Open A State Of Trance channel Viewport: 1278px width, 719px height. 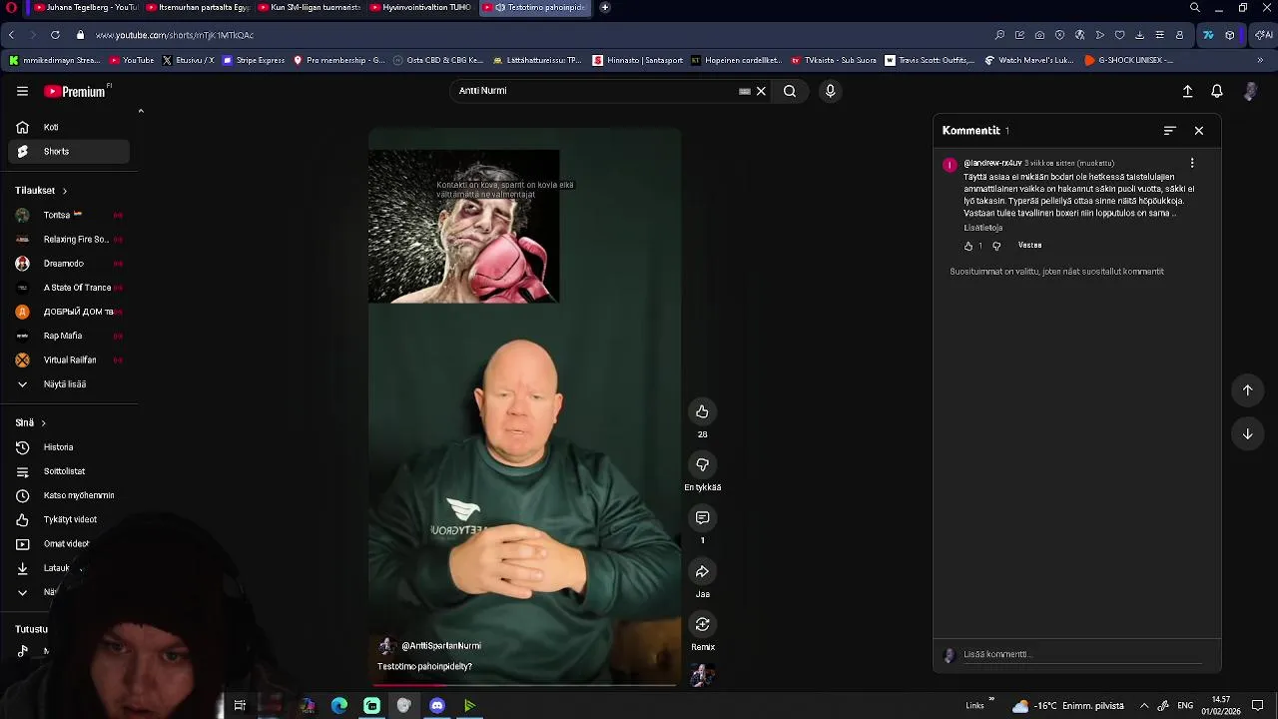68,288
